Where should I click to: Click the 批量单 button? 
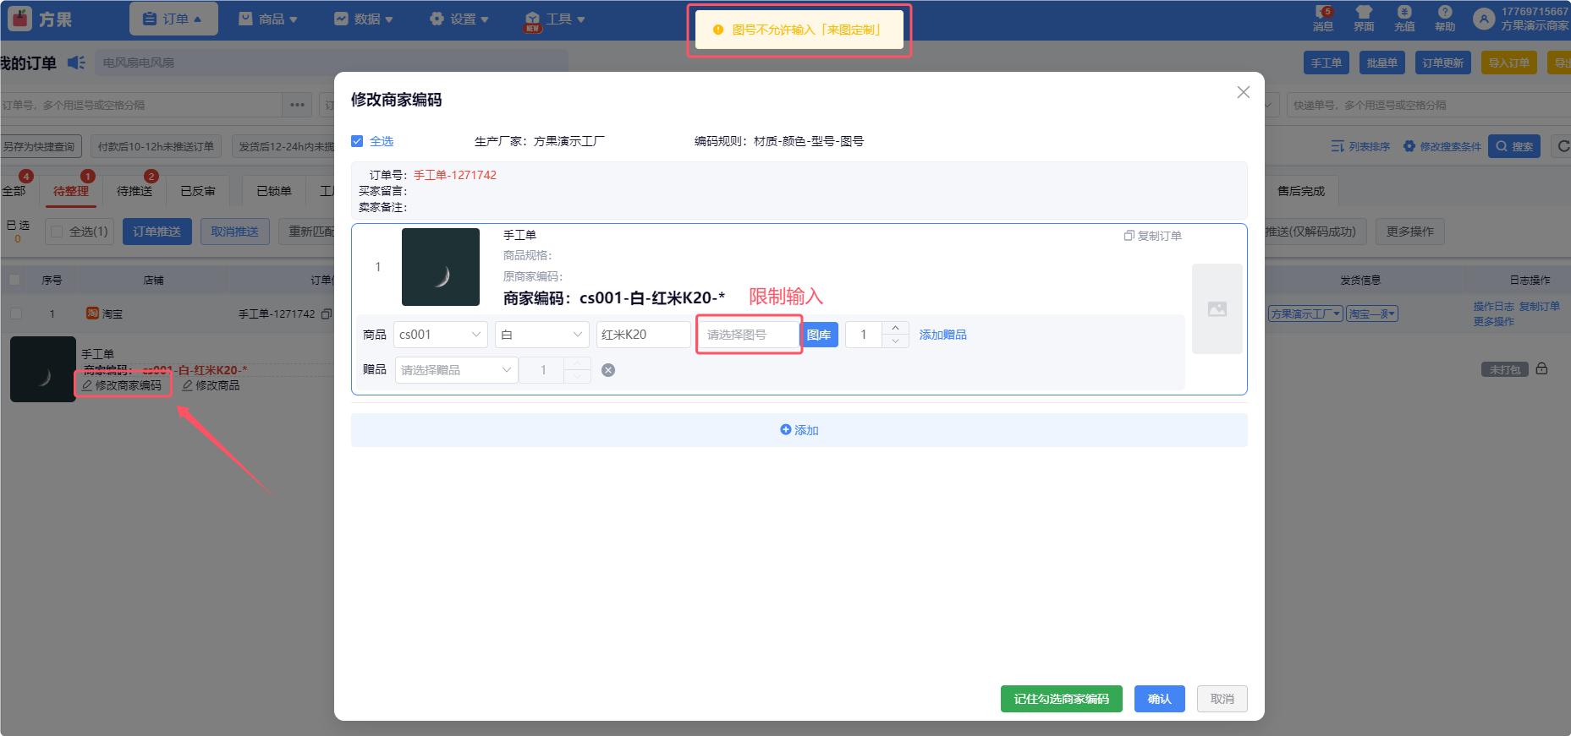click(x=1382, y=63)
